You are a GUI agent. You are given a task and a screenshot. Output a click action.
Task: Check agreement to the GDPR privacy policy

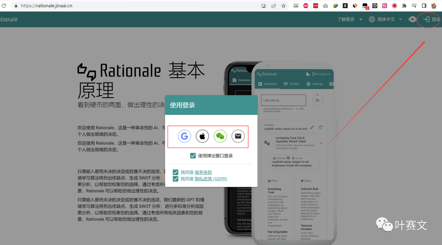(176, 179)
